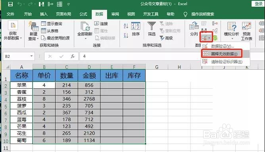Click cell containing 2768
The height and width of the screenshot is (152, 265).
(89, 99)
